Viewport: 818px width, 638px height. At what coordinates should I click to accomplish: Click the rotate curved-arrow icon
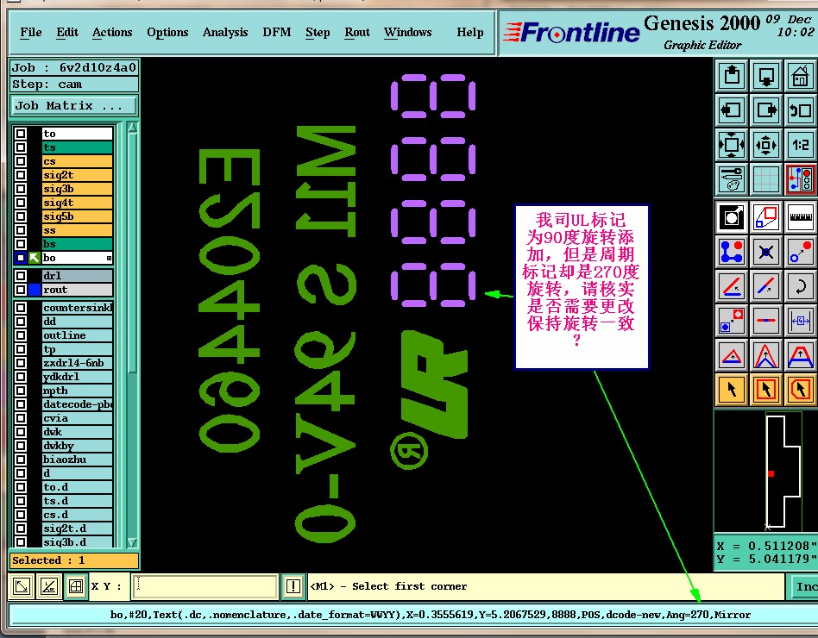tap(800, 286)
